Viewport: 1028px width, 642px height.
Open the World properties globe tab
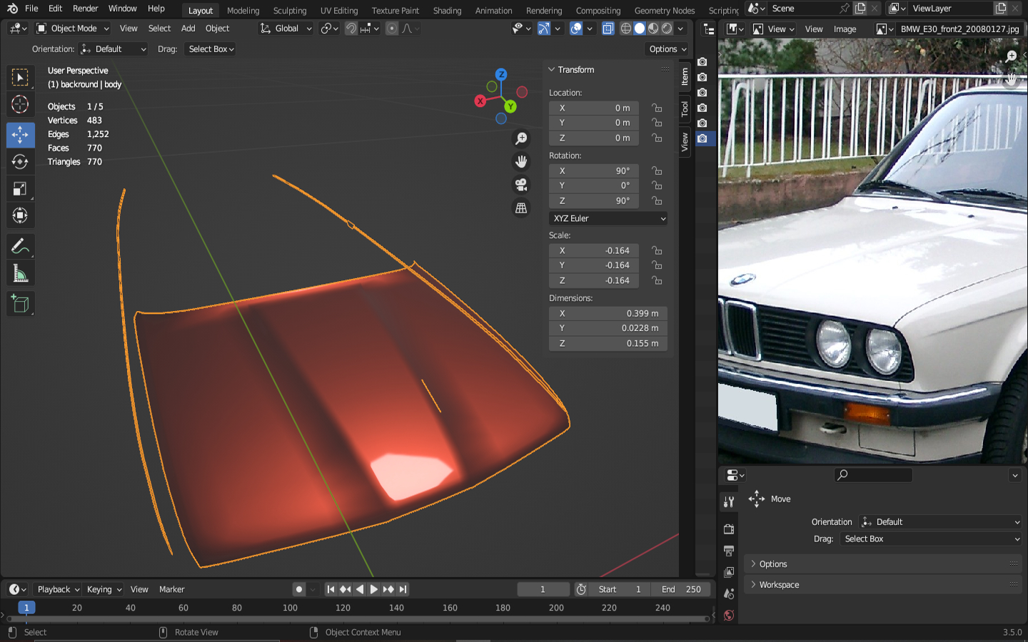pyautogui.click(x=729, y=615)
